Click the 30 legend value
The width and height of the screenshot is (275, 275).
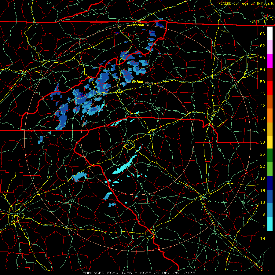click(x=262, y=142)
